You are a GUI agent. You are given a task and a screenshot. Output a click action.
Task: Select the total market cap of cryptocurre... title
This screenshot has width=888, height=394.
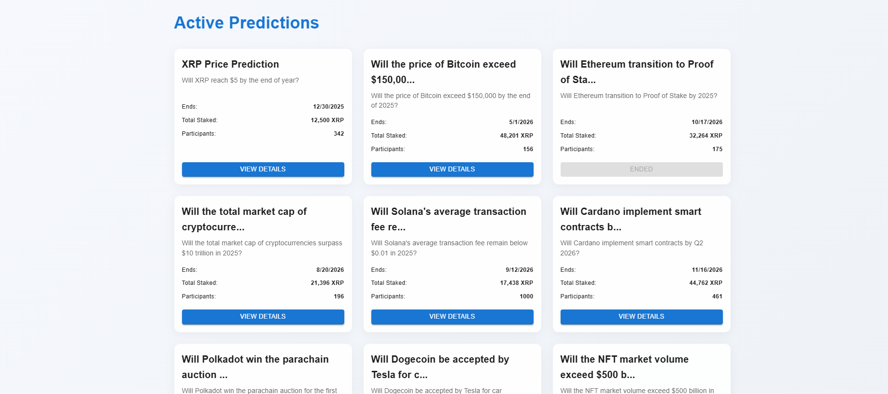(244, 219)
